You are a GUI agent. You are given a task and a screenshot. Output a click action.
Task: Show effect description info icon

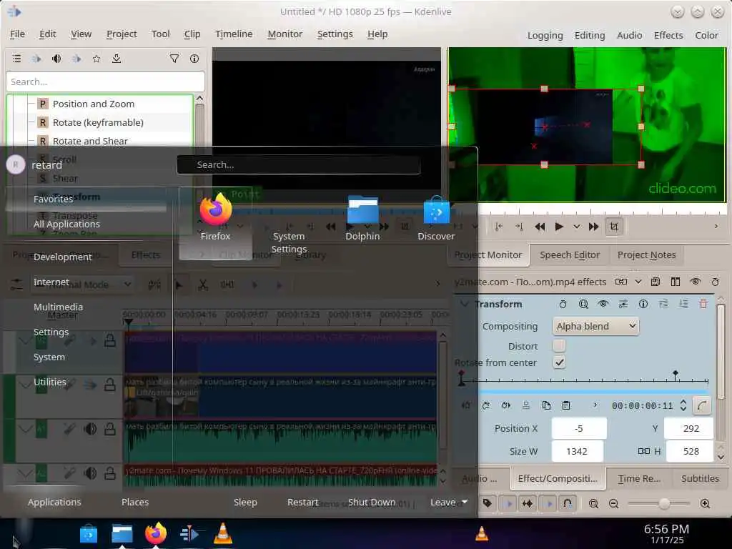pos(194,59)
